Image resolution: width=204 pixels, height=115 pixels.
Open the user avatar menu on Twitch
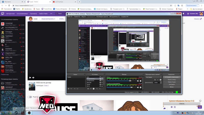tap(201, 14)
